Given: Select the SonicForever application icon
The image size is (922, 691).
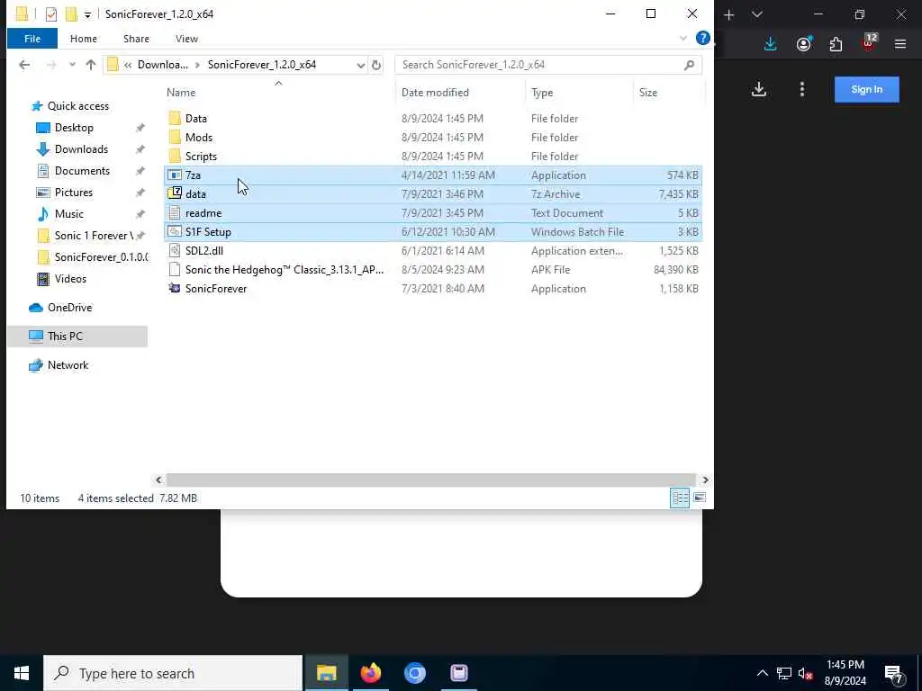Looking at the screenshot, I should tap(175, 288).
